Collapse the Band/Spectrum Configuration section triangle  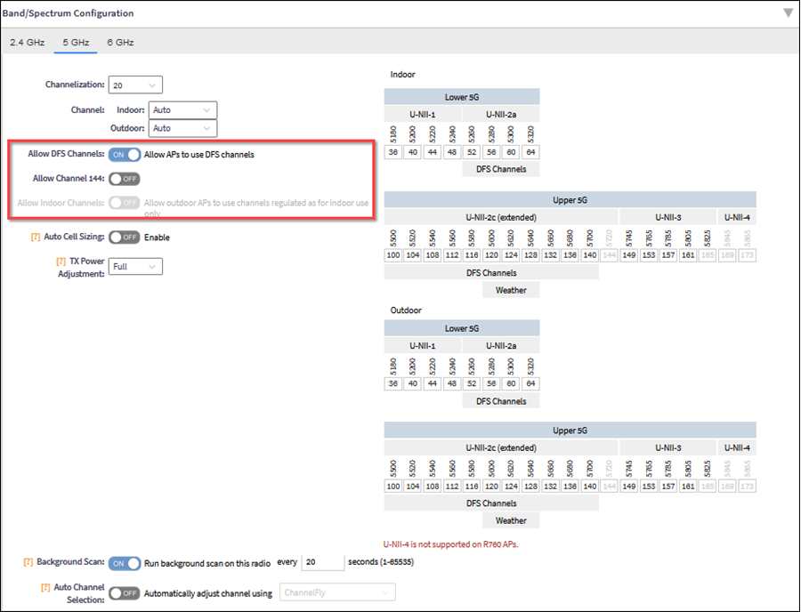[x=789, y=13]
